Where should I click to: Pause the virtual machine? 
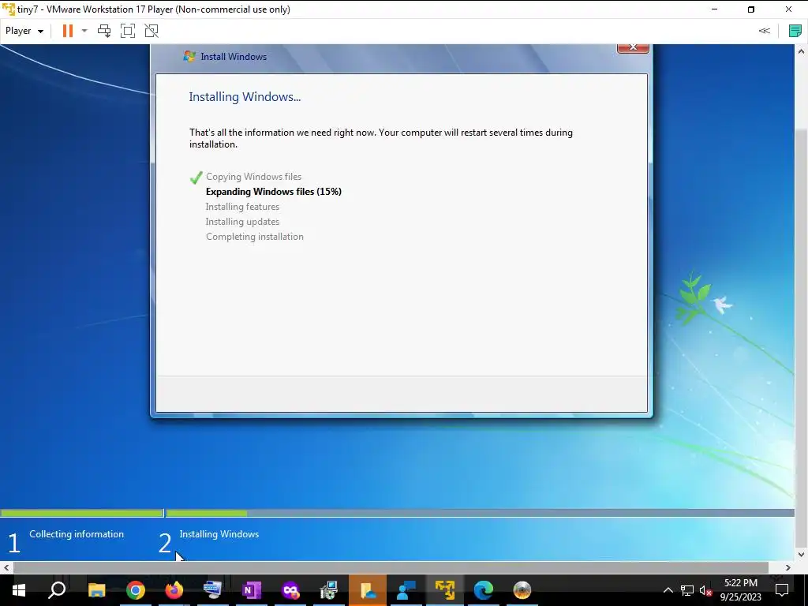pyautogui.click(x=68, y=31)
